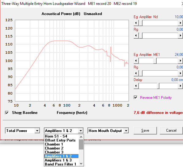Image resolution: width=183 pixels, height=167 pixels.
Task: Select highlighted Amplifiers 1 & 2 list entry
Action: 61,156
